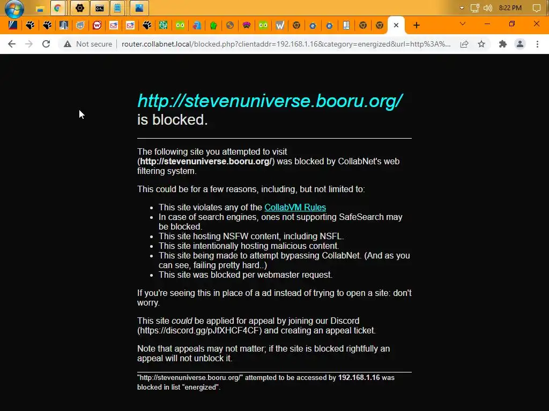The image size is (549, 411).
Task: Click the bold 192.168.1.16 address in footer
Action: coord(359,378)
